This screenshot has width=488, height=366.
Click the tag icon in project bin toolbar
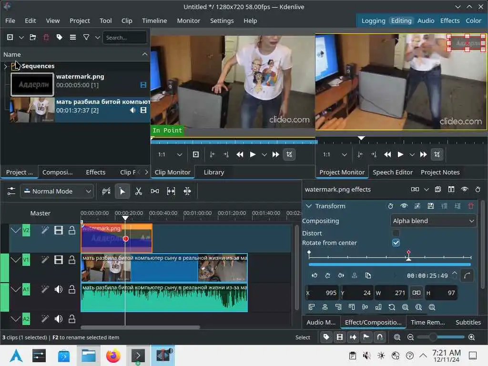tap(59, 37)
